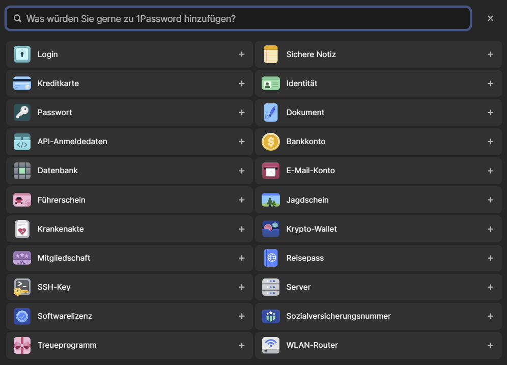Close the item type dialog
Screen dimensions: 507x365
point(490,18)
